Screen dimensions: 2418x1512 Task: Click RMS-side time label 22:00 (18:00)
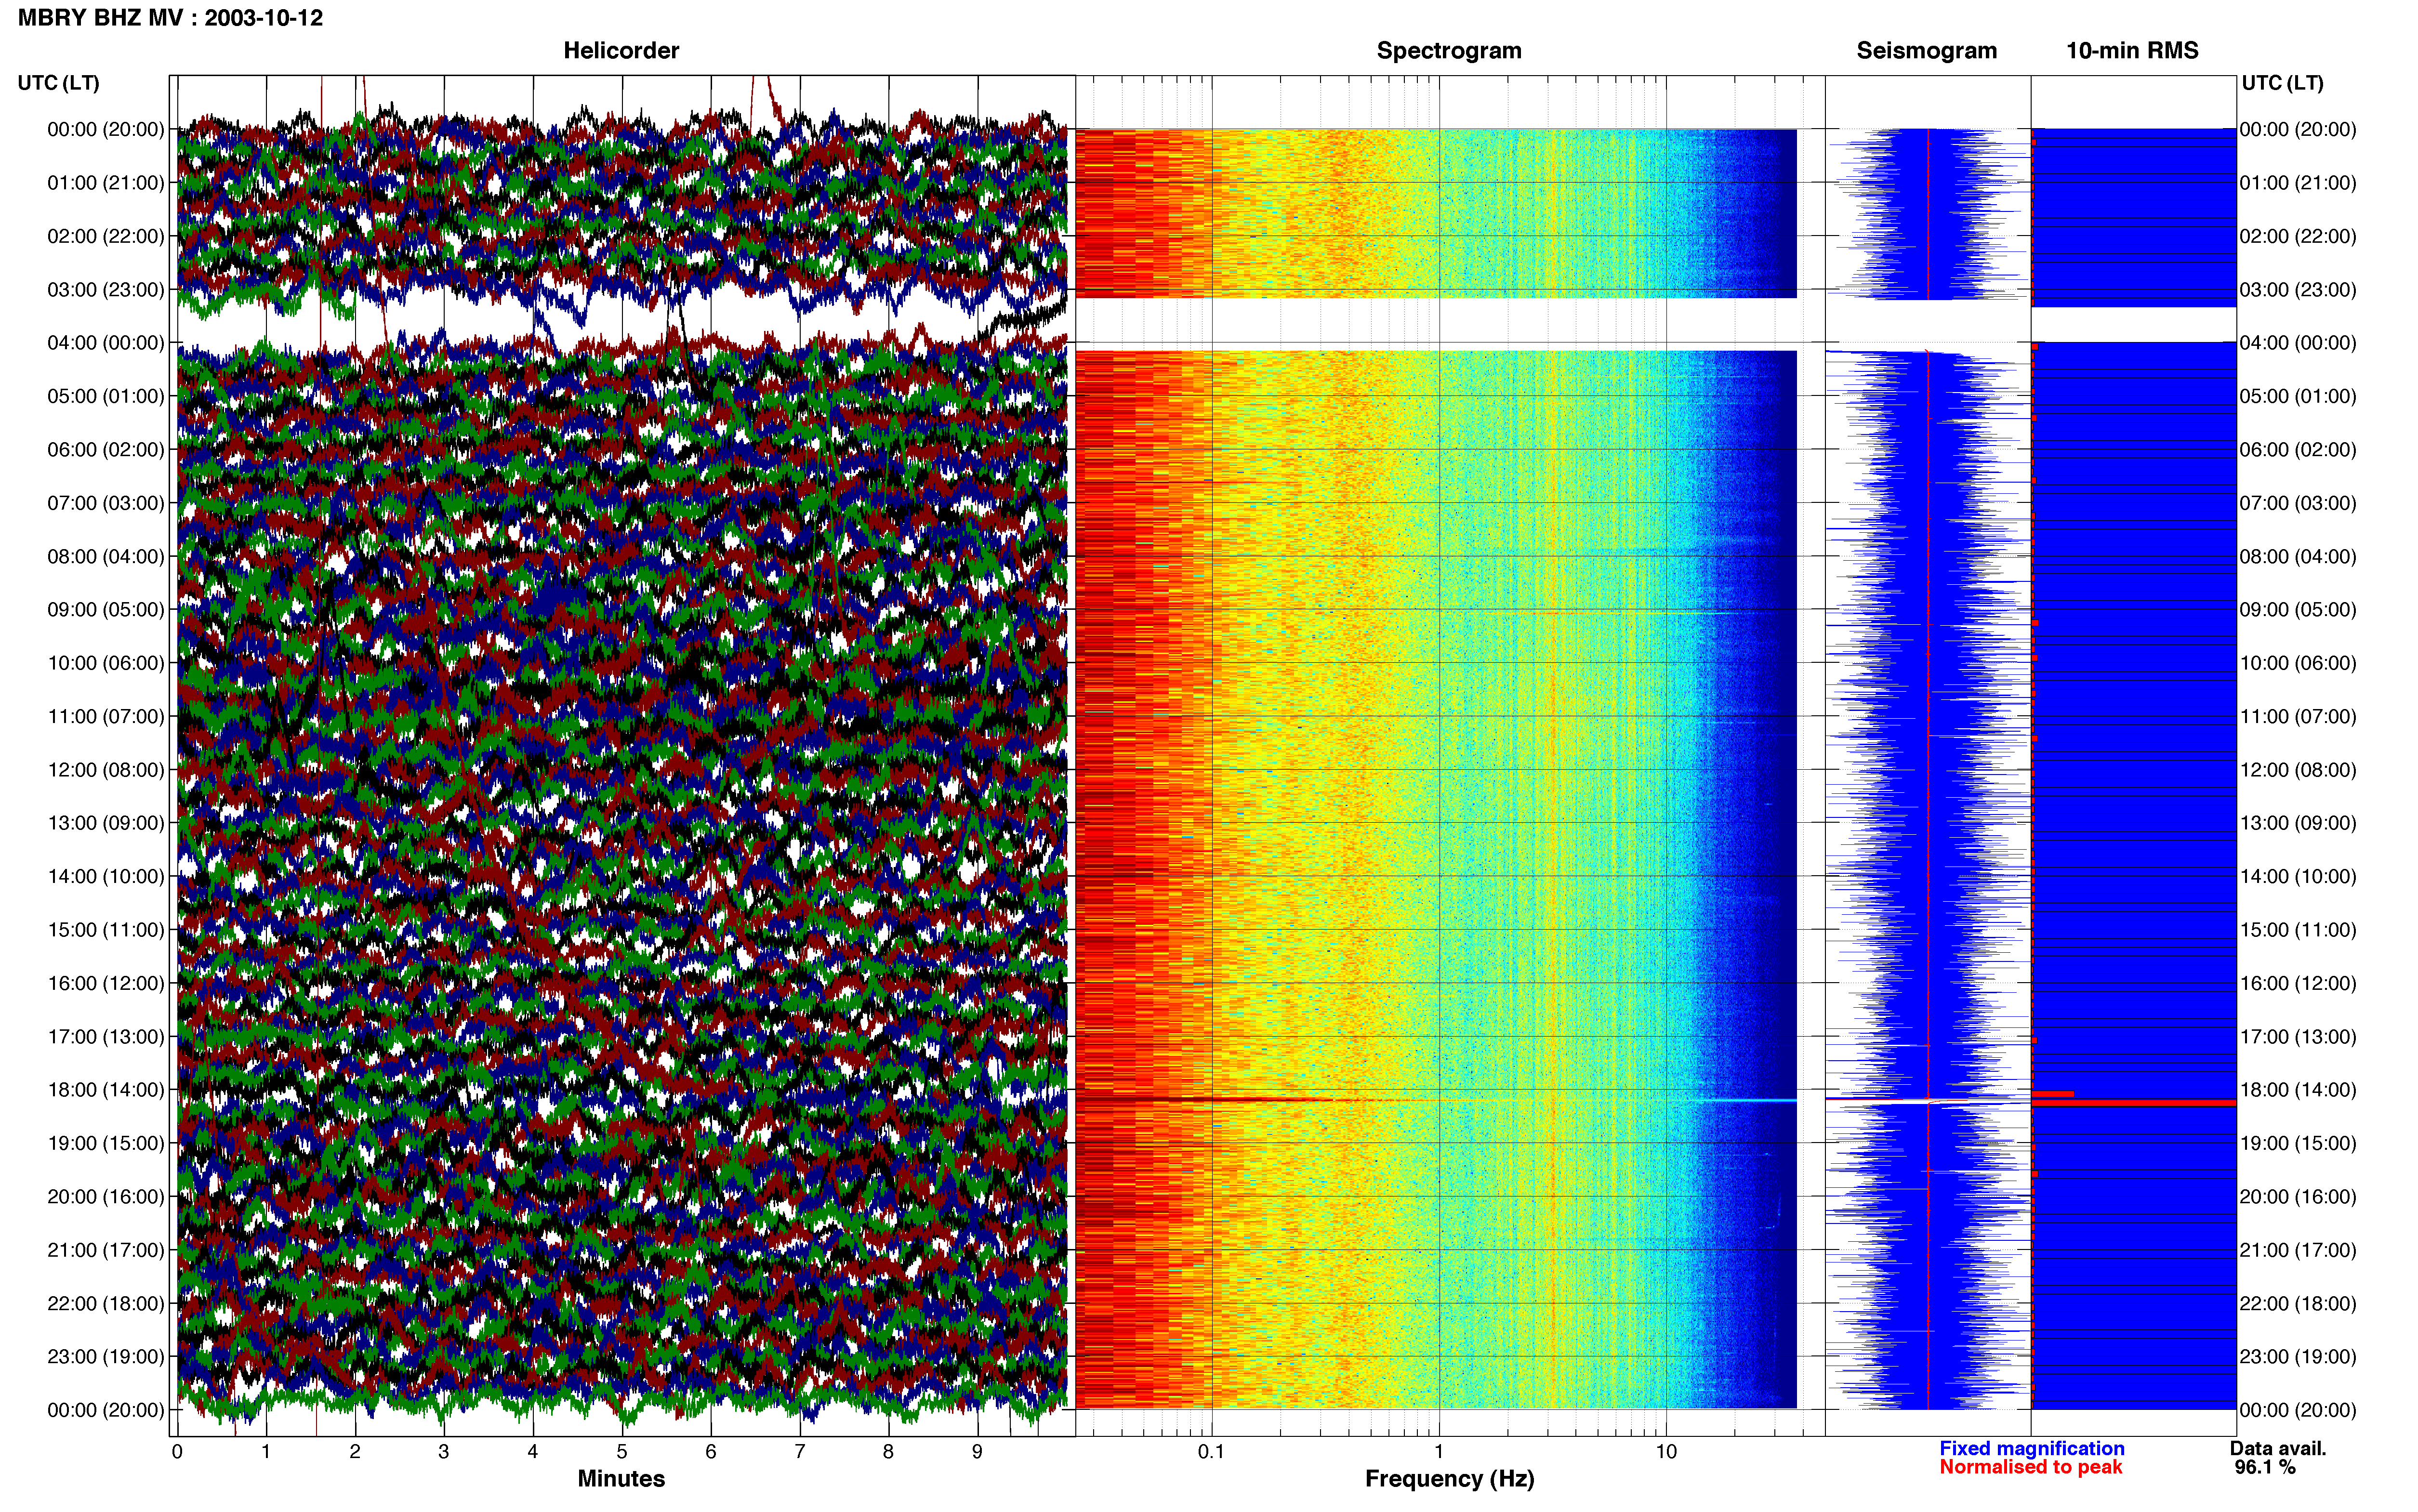[x=2298, y=1304]
